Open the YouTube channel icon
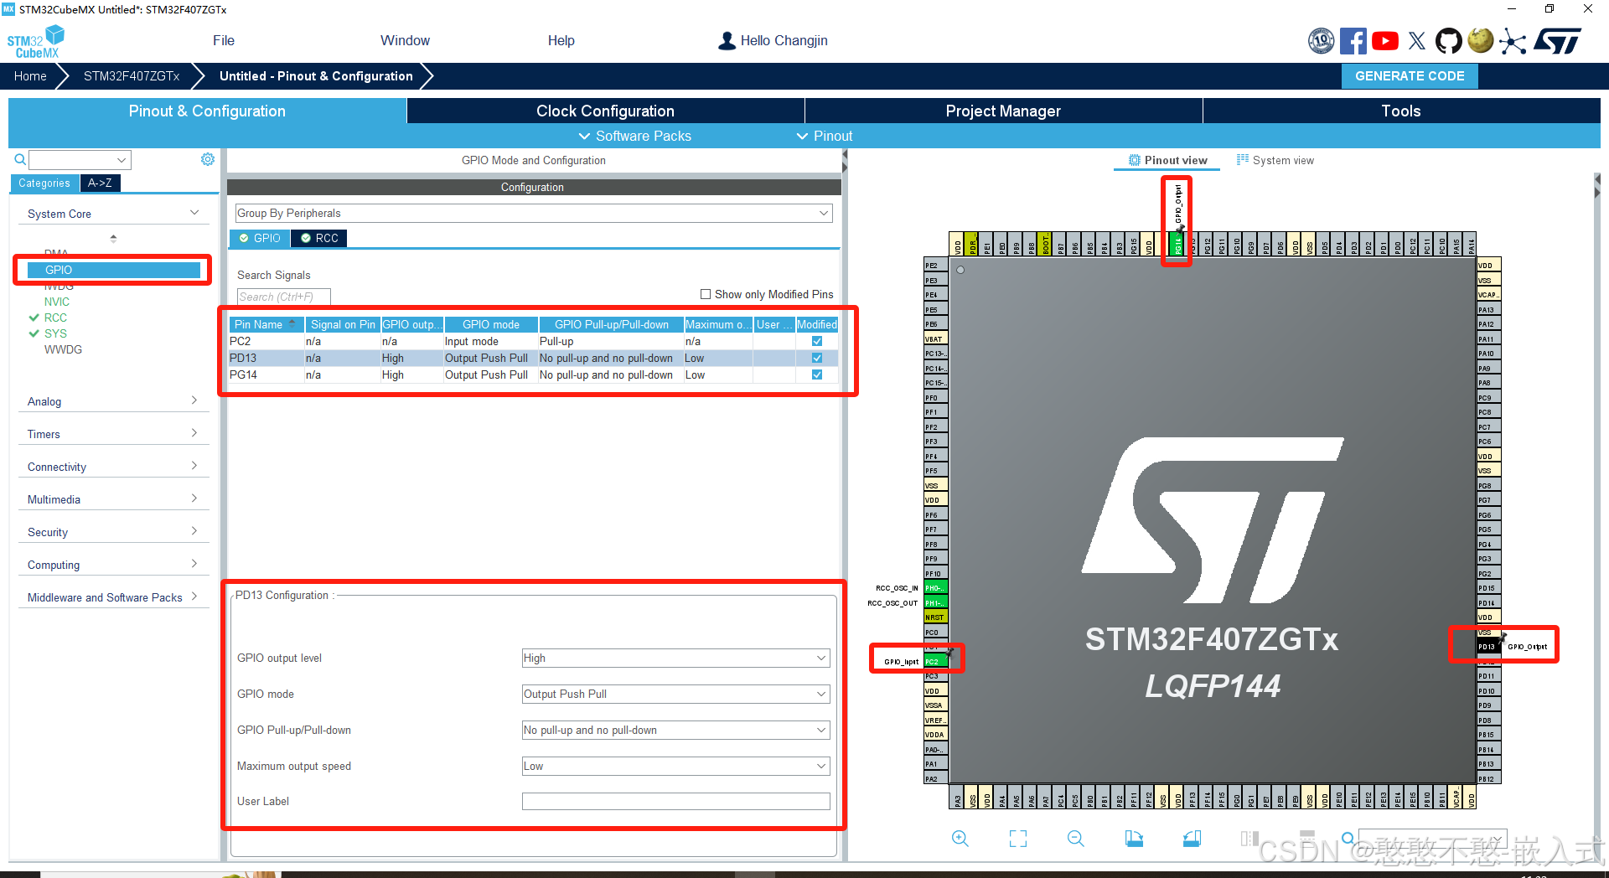Viewport: 1609px width, 878px height. click(x=1384, y=41)
